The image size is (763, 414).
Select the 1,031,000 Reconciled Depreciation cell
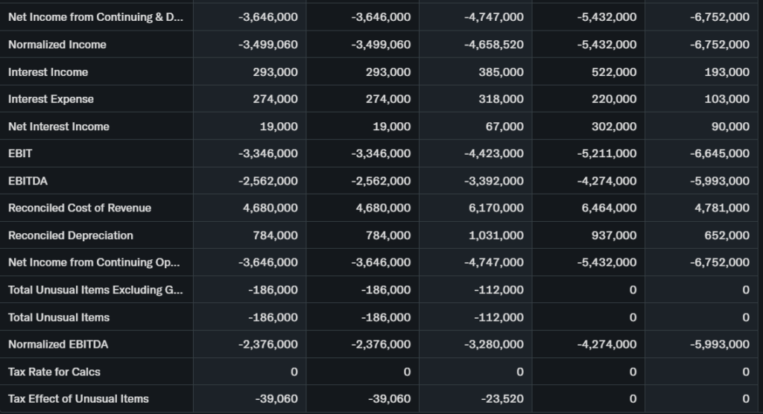[496, 235]
